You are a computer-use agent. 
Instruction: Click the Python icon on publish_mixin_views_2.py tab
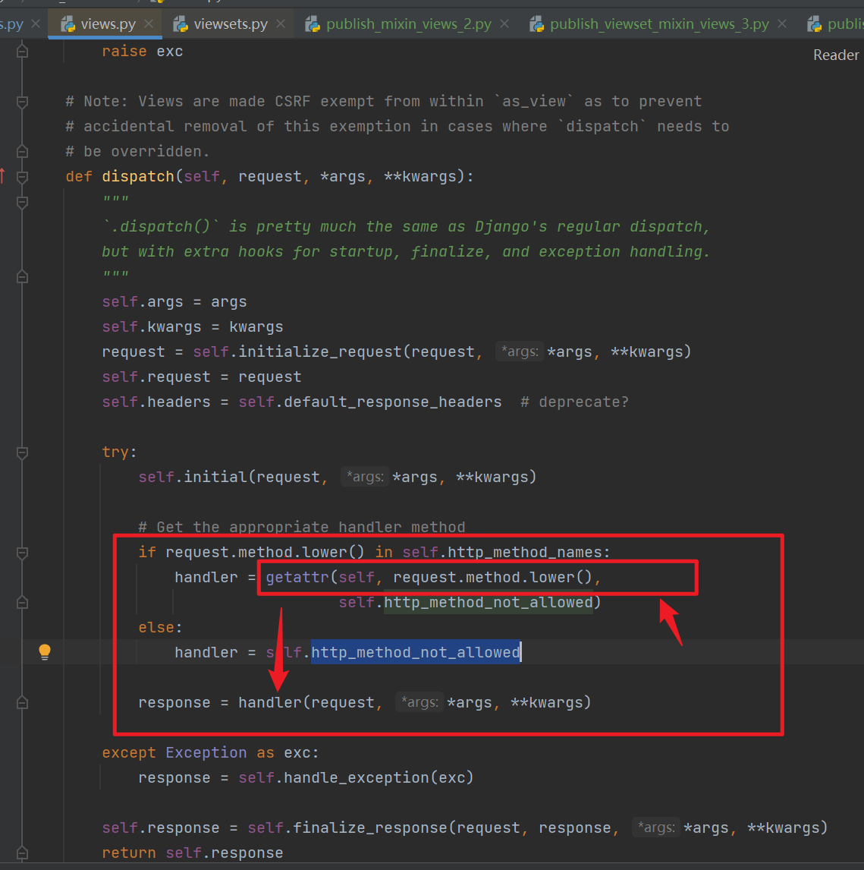[313, 24]
